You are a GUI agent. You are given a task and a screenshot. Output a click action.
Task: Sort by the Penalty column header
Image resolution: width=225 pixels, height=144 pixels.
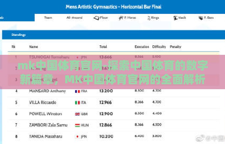(176, 47)
